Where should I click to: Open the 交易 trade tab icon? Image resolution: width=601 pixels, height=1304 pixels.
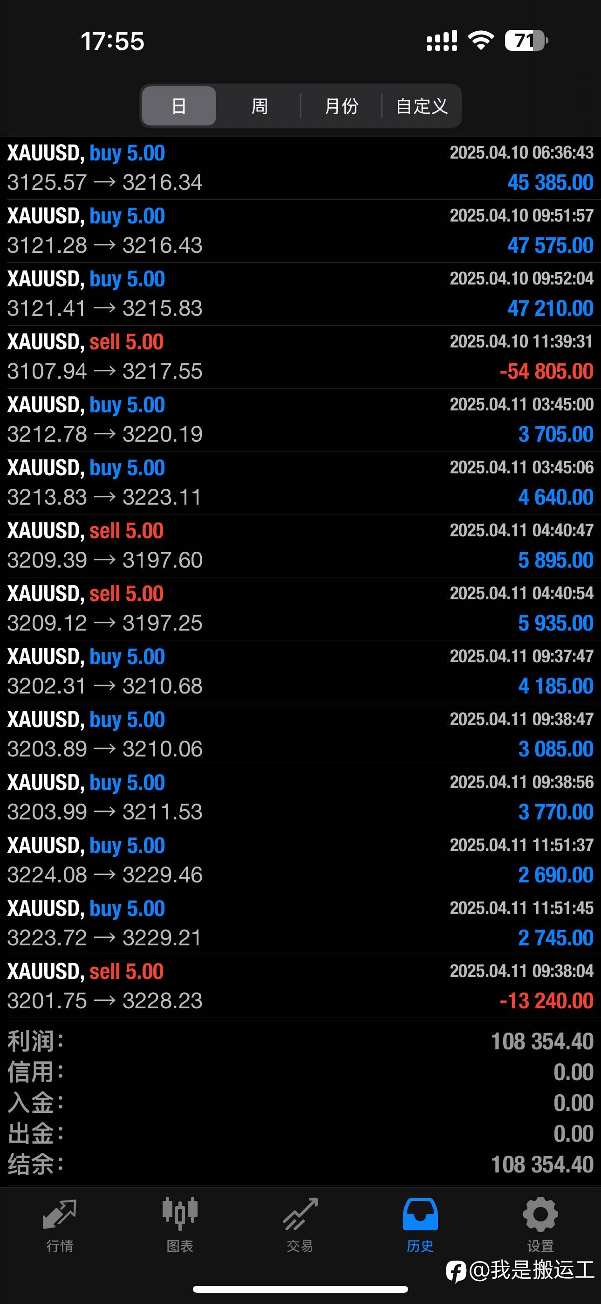(x=300, y=1214)
